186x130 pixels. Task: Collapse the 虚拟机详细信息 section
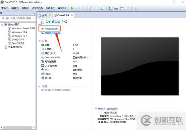[x=96, y=109]
